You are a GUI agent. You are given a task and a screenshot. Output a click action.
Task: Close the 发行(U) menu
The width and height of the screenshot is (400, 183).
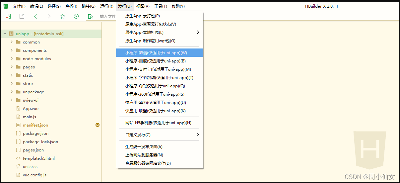click(125, 6)
